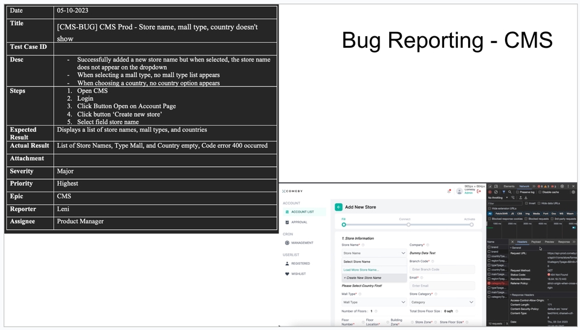Open the network panel settings gear
Image resolution: width=580 pixels, height=330 pixels.
[573, 192]
